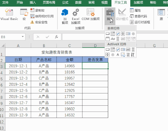
Task: Insert form control scroll bar
Action: (x=118, y=39)
